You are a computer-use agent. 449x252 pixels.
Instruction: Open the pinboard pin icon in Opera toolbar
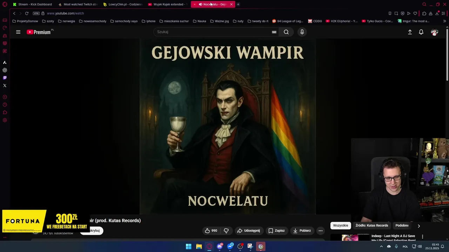coord(390,13)
